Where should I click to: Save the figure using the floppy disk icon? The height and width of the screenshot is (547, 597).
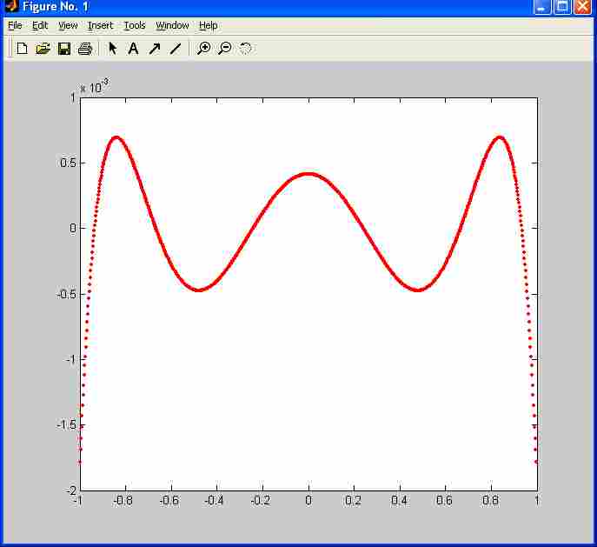(64, 49)
